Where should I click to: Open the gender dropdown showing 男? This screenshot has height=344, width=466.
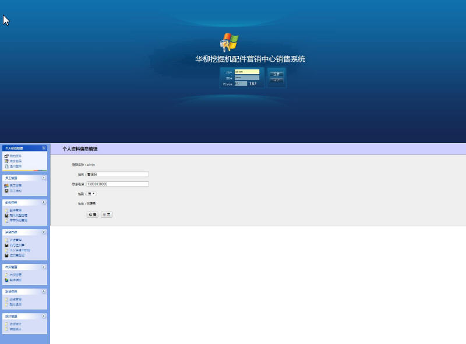91,194
